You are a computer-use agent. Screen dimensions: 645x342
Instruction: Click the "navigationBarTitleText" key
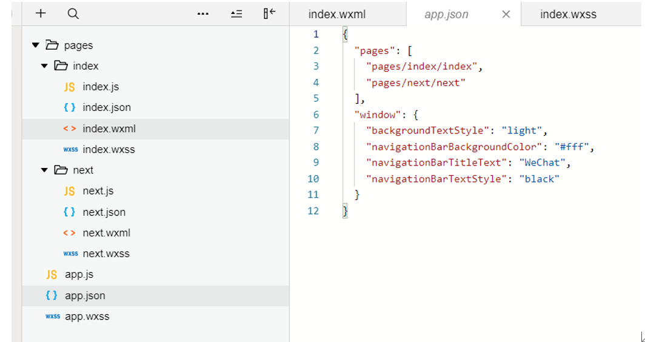pyautogui.click(x=436, y=163)
